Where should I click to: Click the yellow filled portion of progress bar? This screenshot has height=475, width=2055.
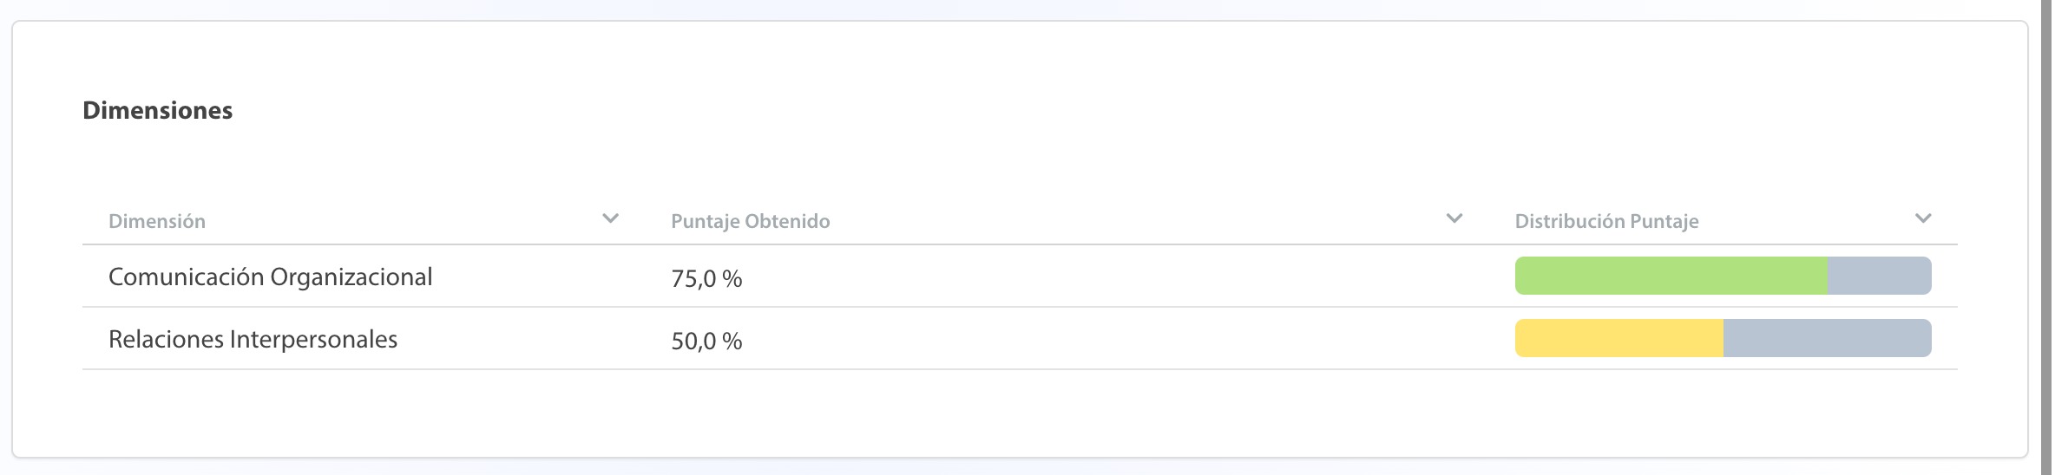point(1619,338)
